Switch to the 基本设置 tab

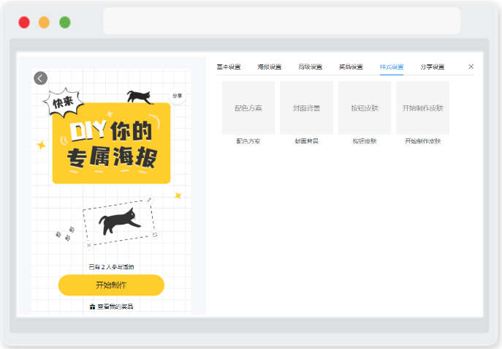tap(229, 67)
